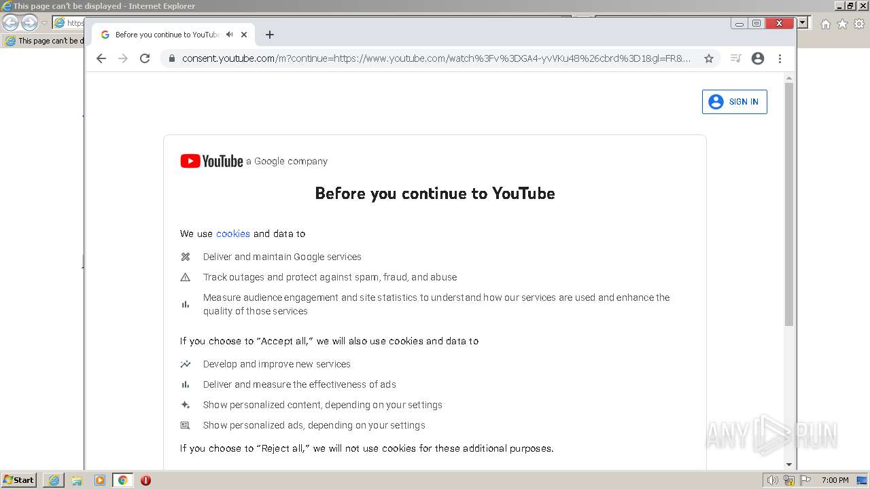Open Chrome media control icon
This screenshot has width=870, height=489.
tap(735, 58)
